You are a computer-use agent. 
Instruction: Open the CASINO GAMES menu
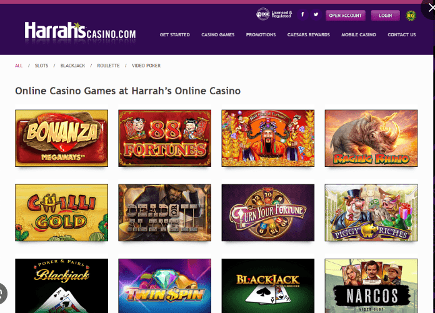(217, 34)
